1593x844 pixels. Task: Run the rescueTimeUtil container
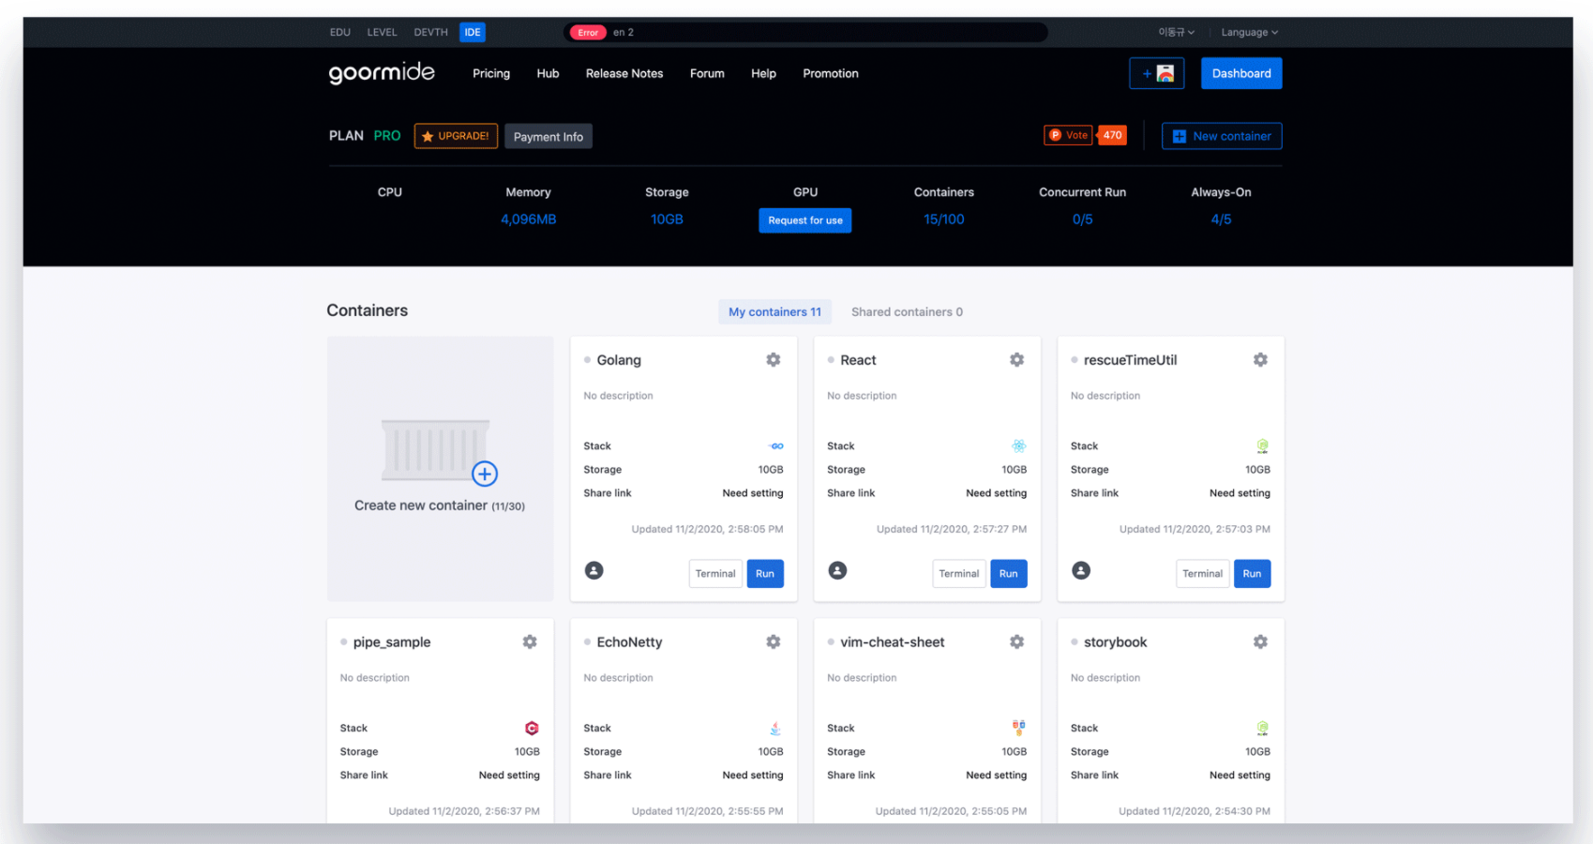pyautogui.click(x=1253, y=574)
